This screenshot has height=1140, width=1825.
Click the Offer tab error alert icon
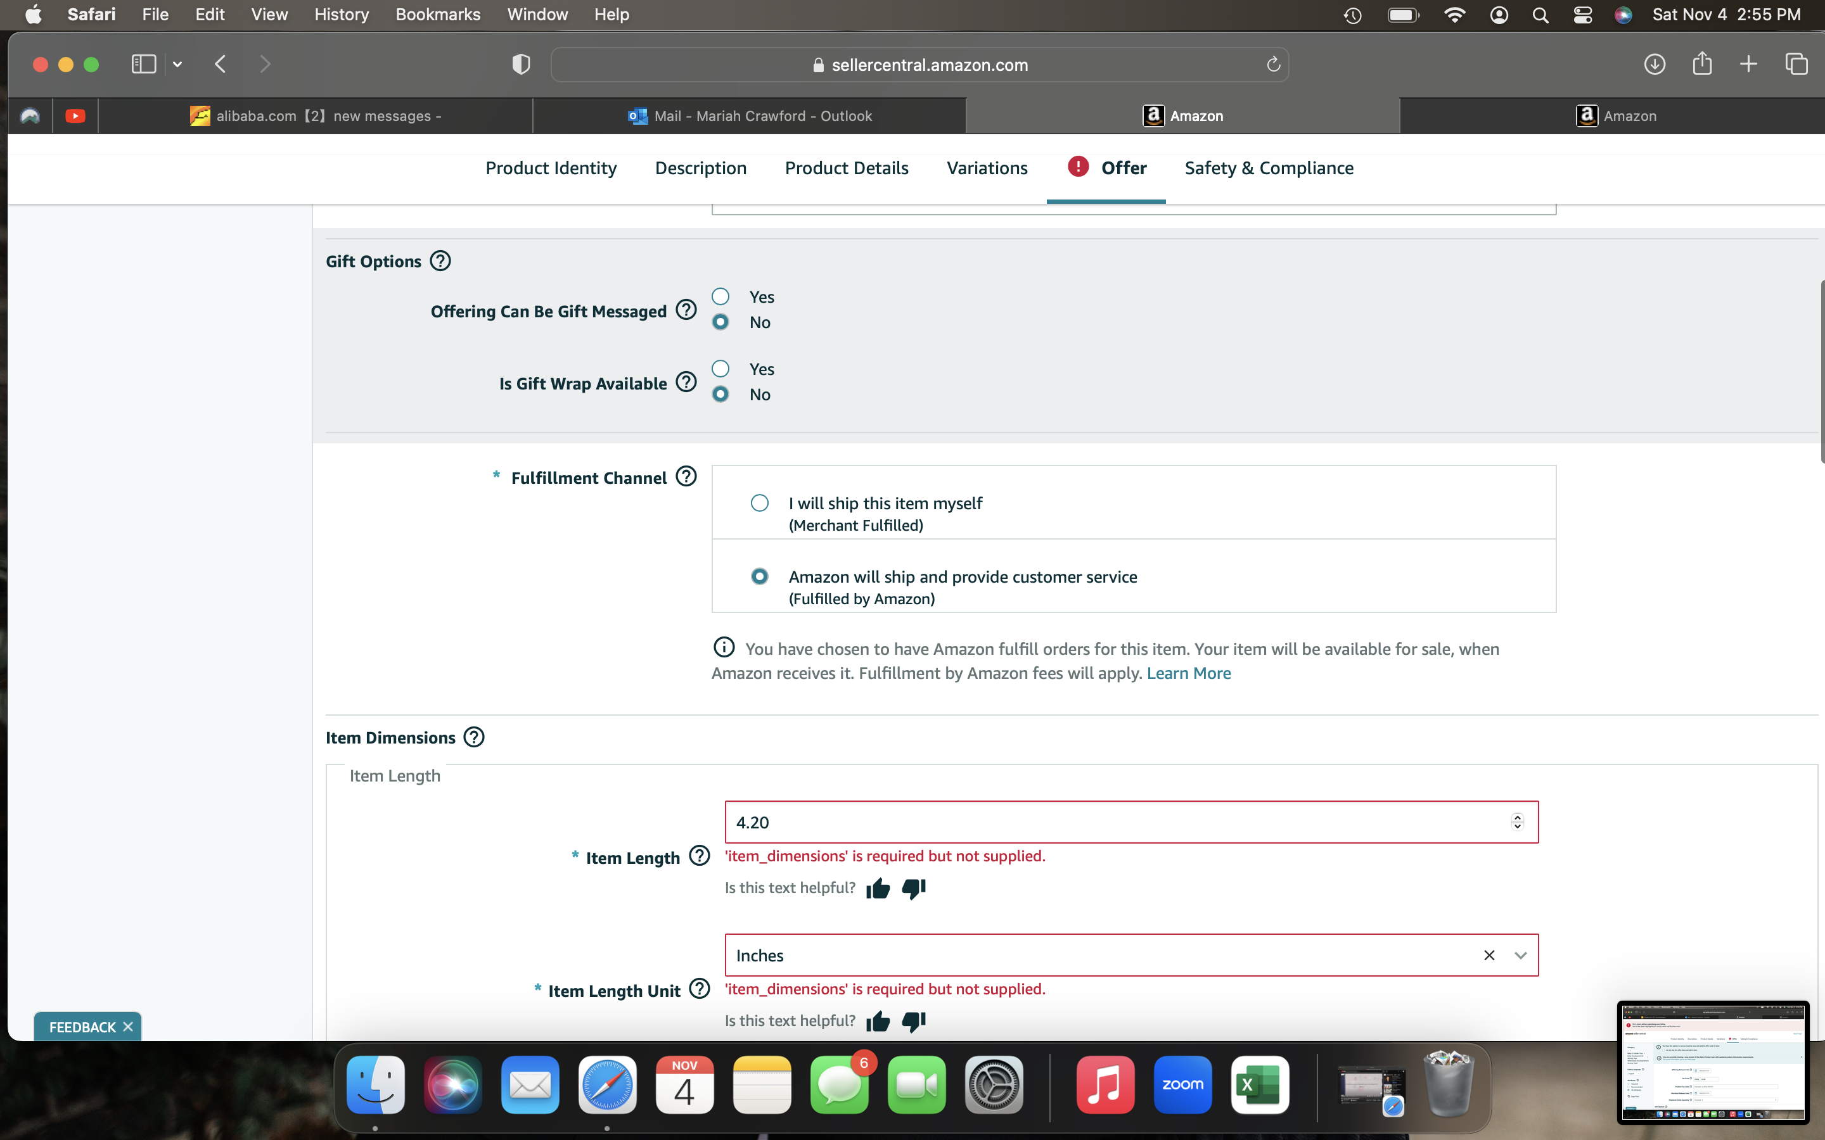[1079, 167]
